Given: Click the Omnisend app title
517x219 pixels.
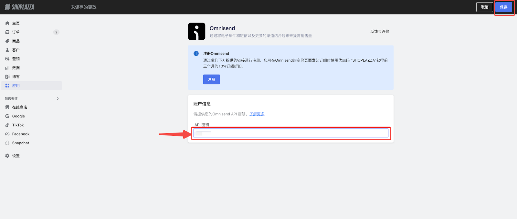Looking at the screenshot, I should pyautogui.click(x=222, y=28).
